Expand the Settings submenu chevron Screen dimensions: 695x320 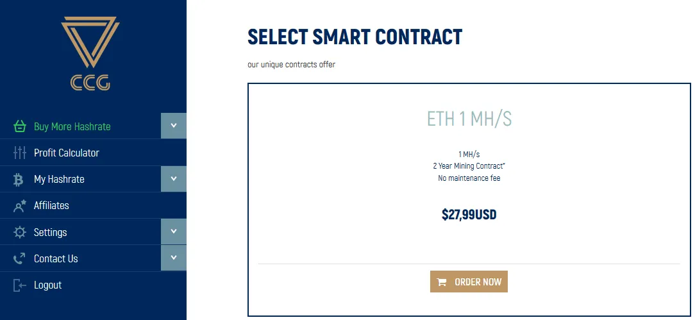coord(174,232)
